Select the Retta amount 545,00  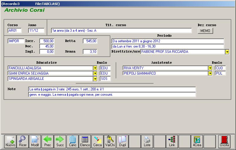click(90, 41)
